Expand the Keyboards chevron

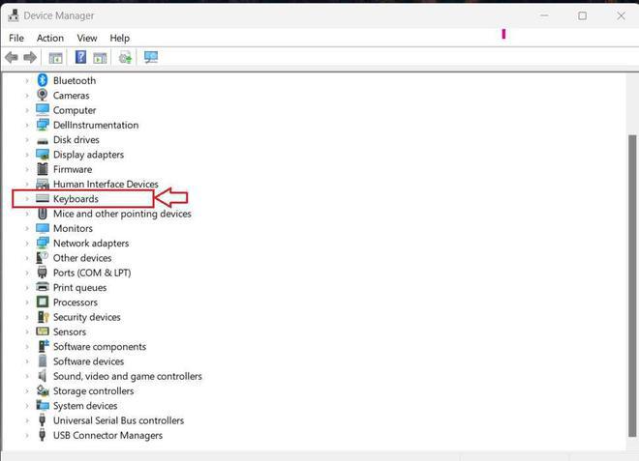27,198
